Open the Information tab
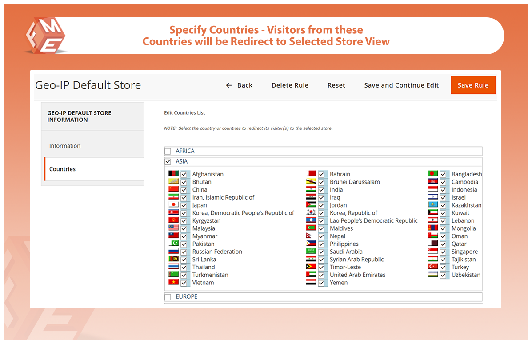This screenshot has height=344, width=532. pyautogui.click(x=65, y=146)
